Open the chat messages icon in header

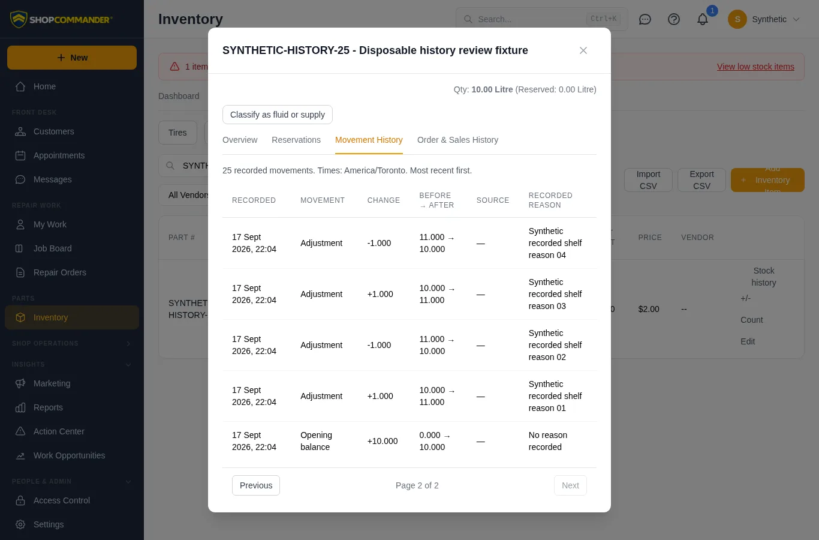(645, 19)
